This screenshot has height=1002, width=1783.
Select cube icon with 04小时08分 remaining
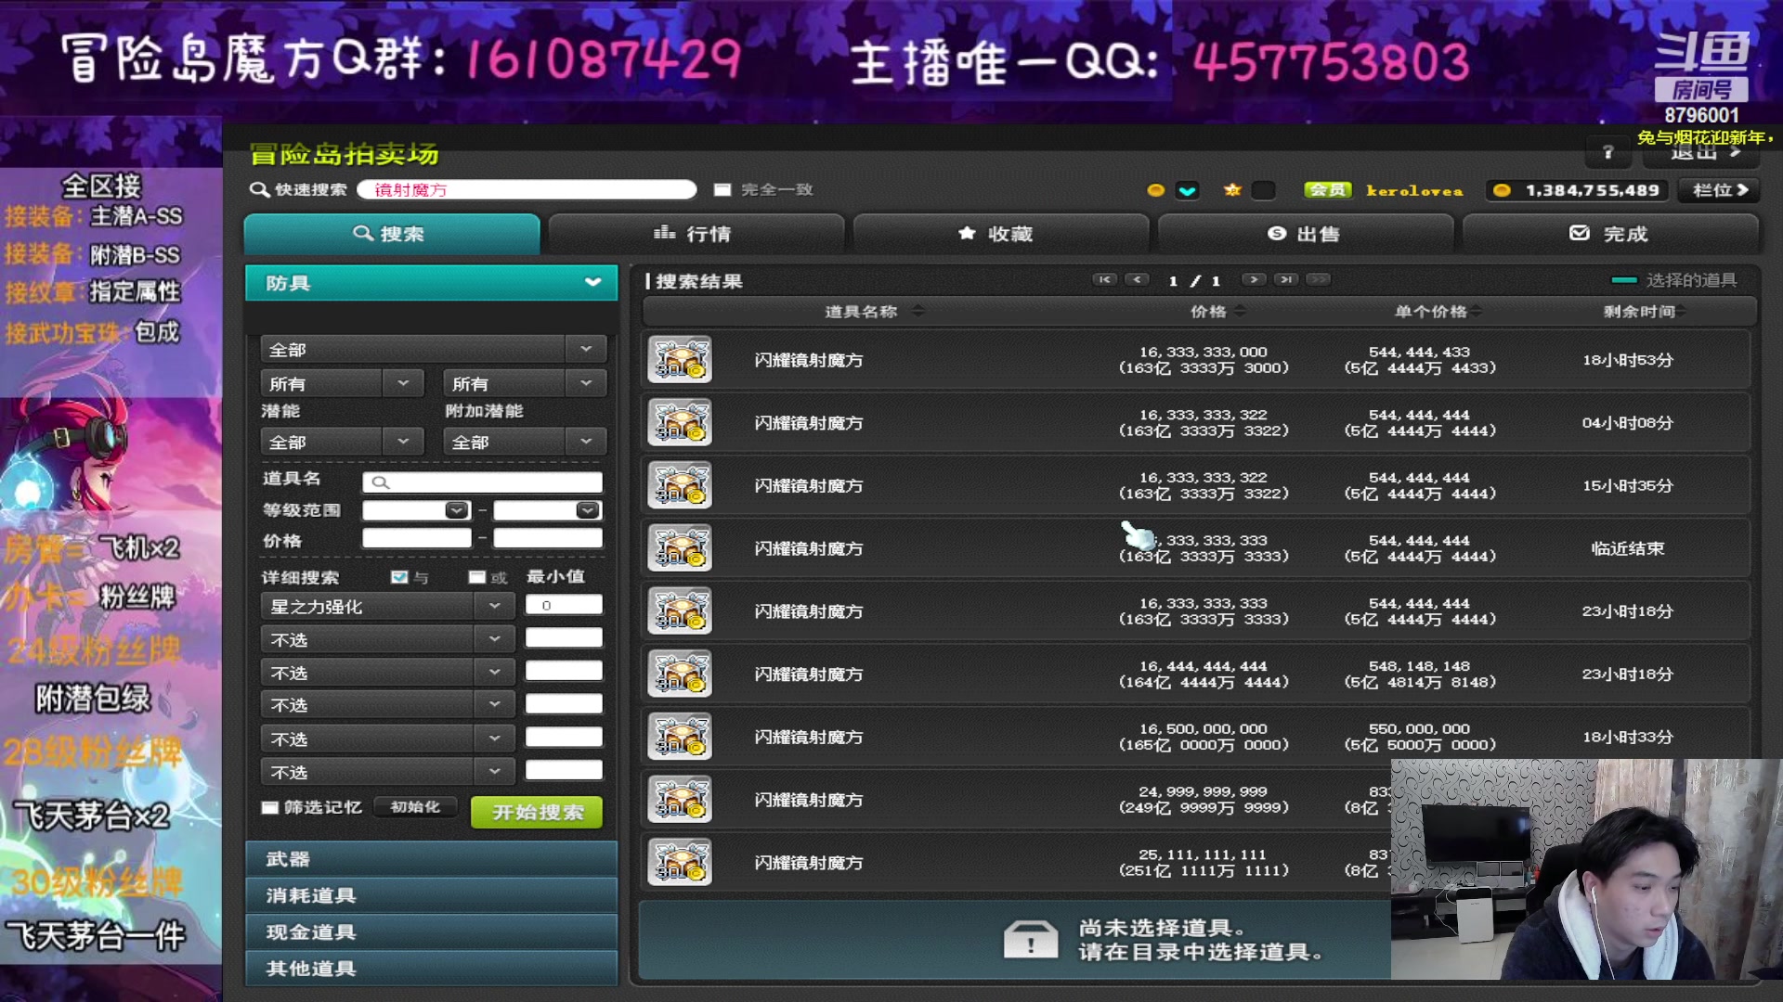(x=680, y=423)
